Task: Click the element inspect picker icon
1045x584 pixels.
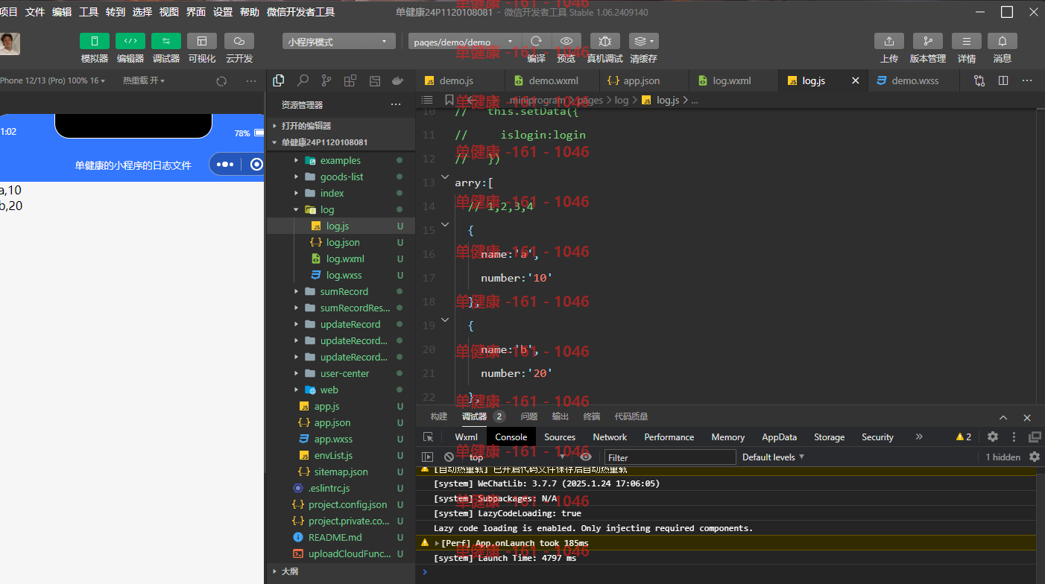Action: point(428,437)
